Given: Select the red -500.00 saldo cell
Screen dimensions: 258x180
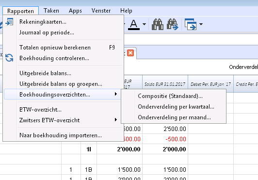Looking at the screenshot, I should [x=165, y=139].
